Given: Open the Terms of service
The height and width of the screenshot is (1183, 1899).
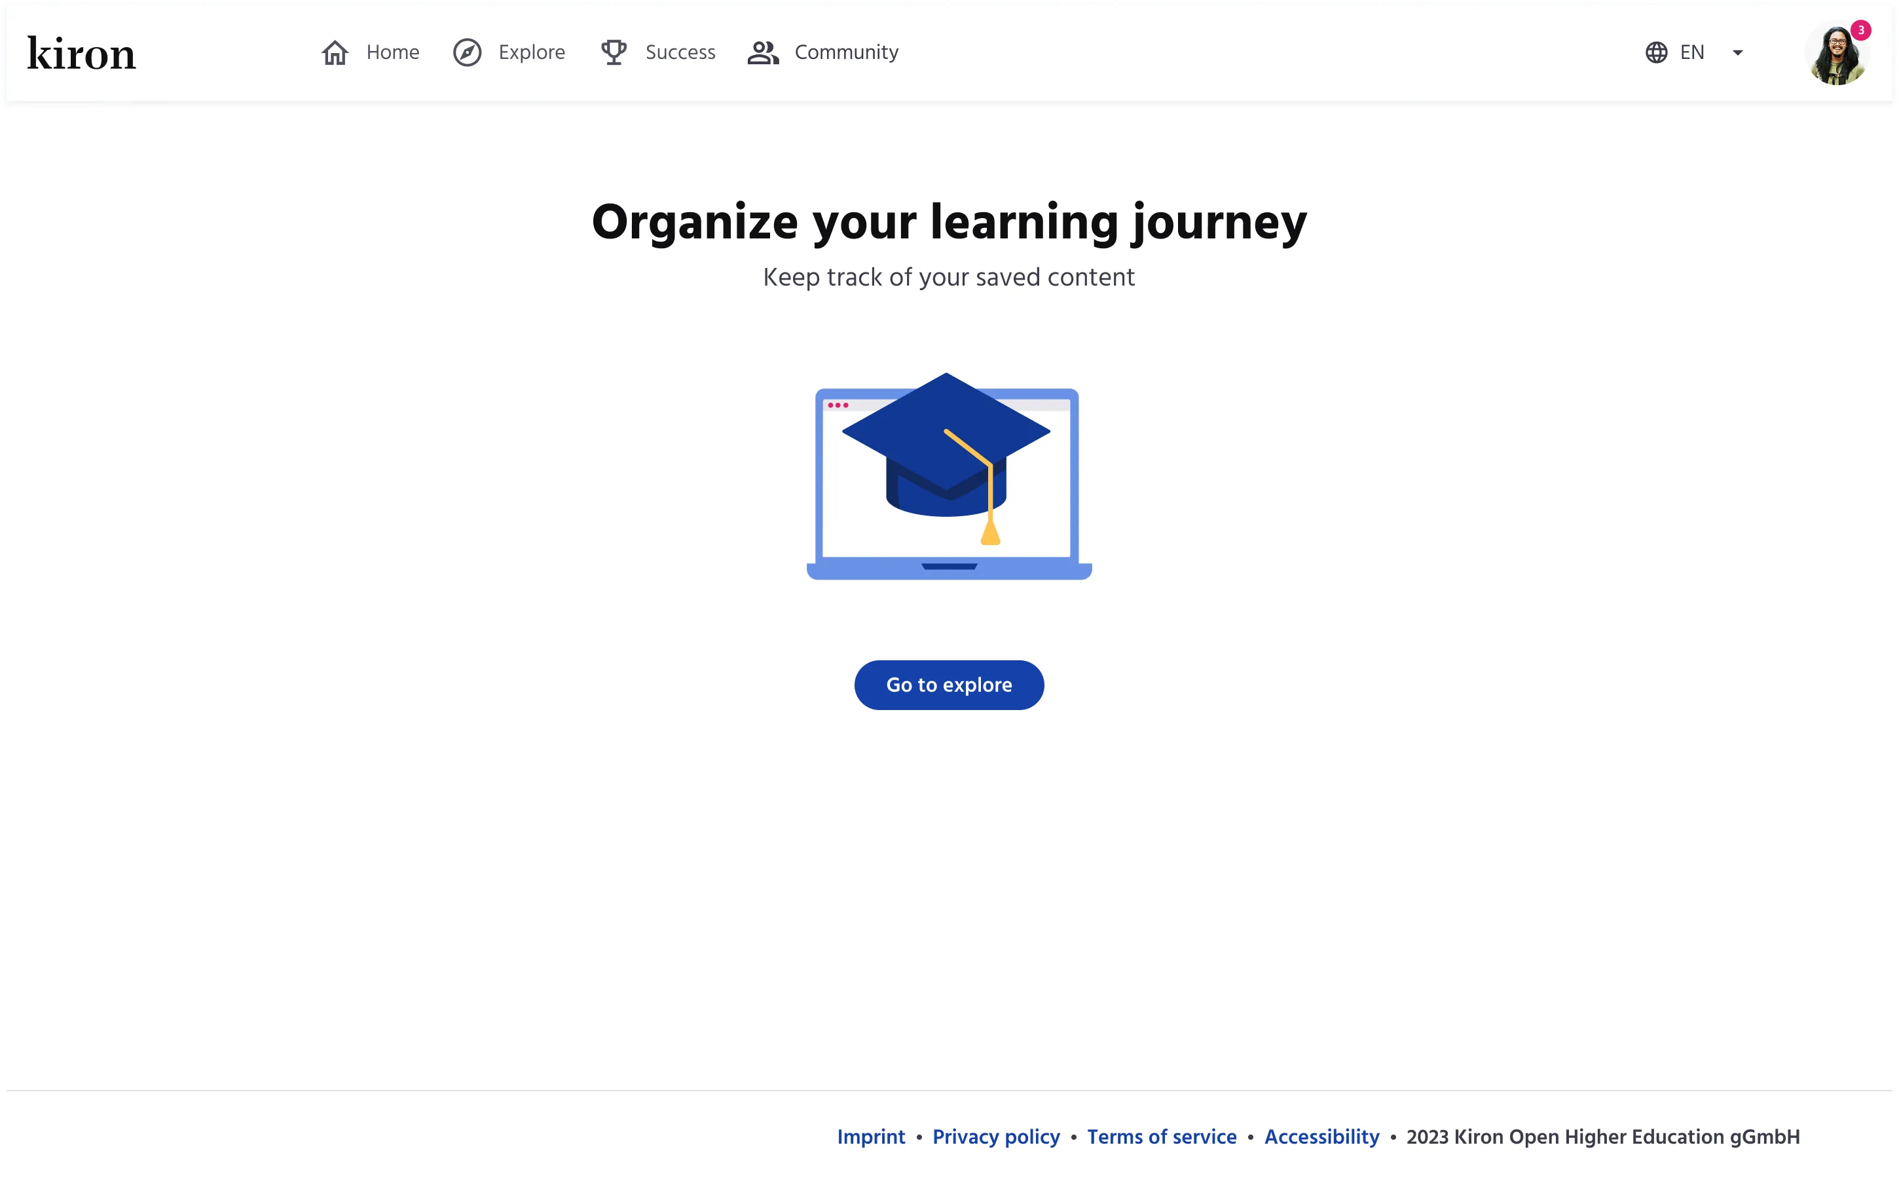Looking at the screenshot, I should (x=1162, y=1137).
